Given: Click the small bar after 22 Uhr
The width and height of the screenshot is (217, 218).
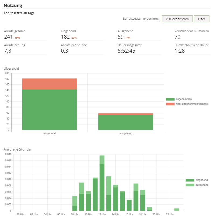Looking at the screenshot, I should coord(177,209).
